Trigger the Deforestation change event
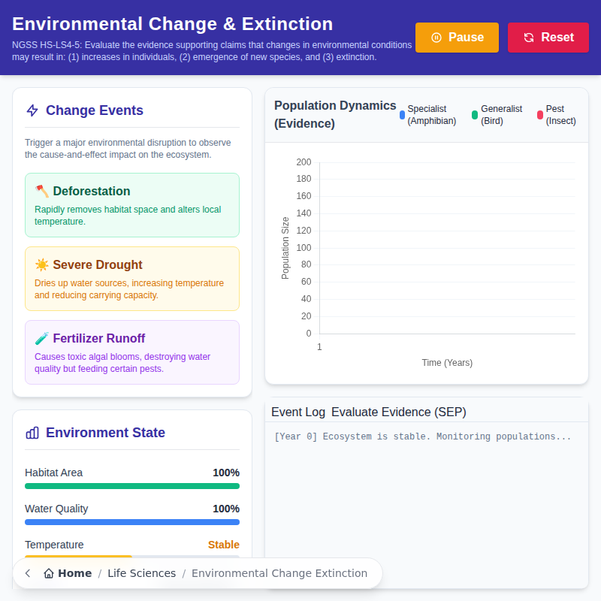The width and height of the screenshot is (601, 601). (x=132, y=204)
